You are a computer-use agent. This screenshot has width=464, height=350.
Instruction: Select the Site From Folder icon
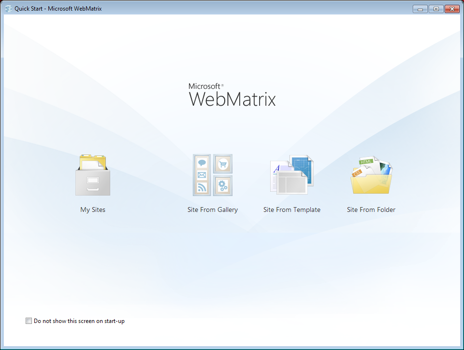point(371,175)
